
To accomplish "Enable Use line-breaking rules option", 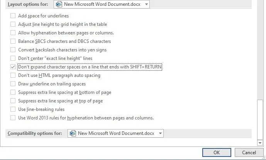I will tap(13, 109).
